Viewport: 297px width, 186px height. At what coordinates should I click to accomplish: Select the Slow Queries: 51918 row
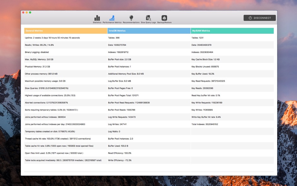(66, 88)
